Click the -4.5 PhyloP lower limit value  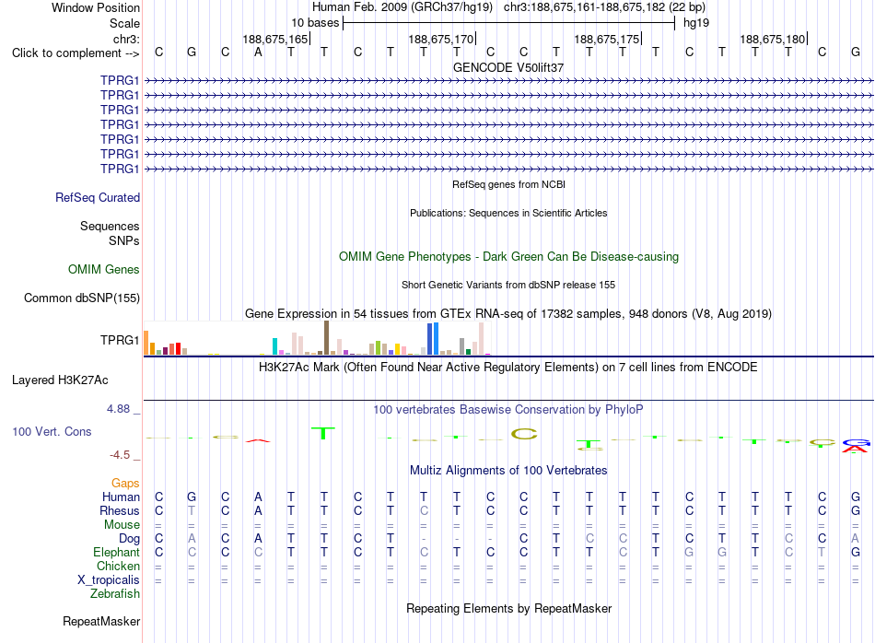(x=120, y=455)
